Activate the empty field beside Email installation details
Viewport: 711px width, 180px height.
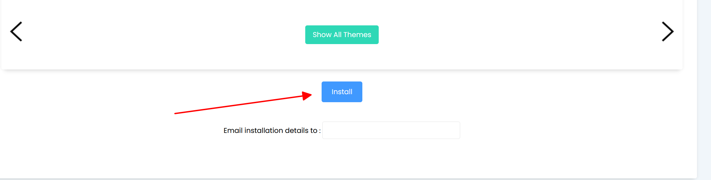coord(391,130)
